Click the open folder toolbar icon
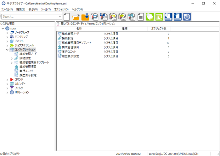 (76, 17)
